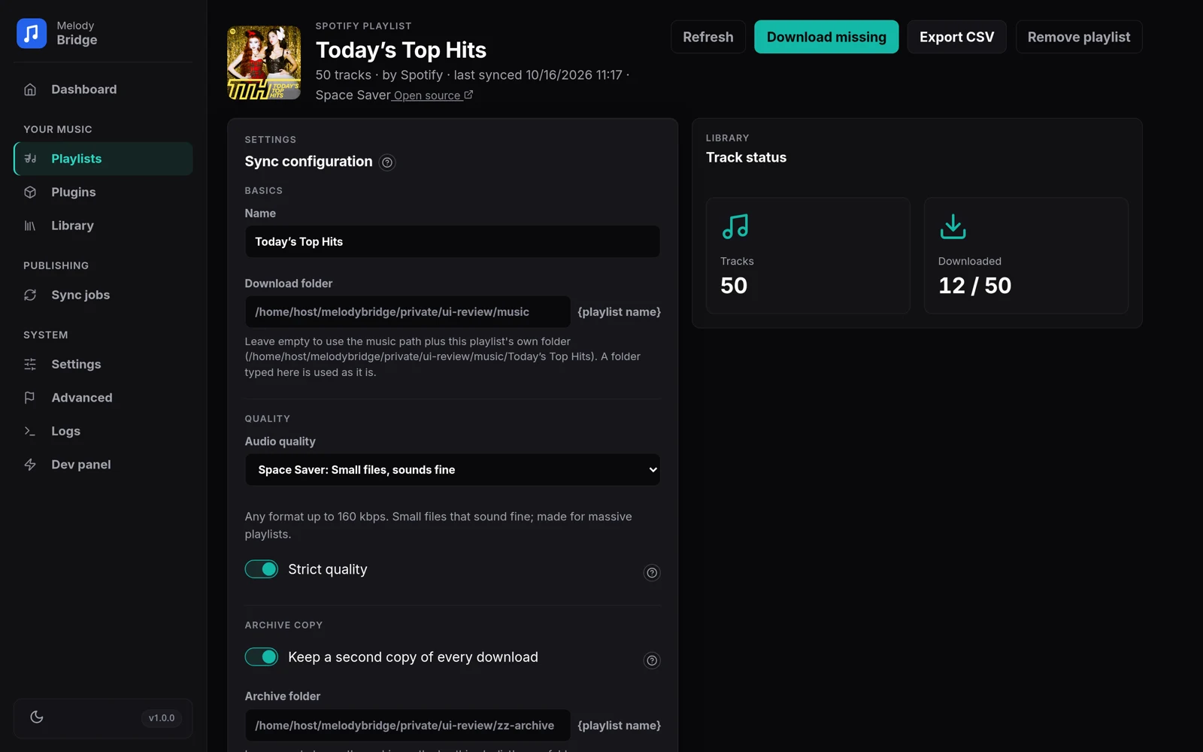Go to Playlists in the sidebar
The height and width of the screenshot is (752, 1203).
tap(103, 159)
